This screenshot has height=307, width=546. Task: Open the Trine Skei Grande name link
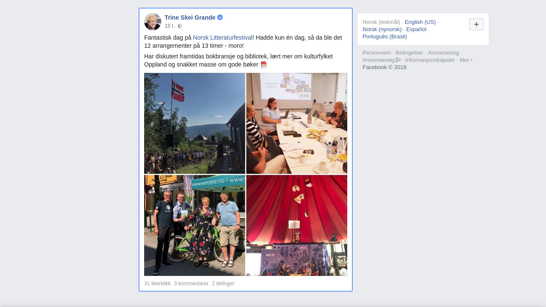point(190,17)
